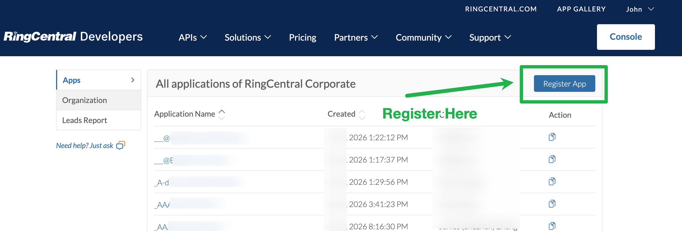Sort by Application Name column arrows

(x=222, y=114)
